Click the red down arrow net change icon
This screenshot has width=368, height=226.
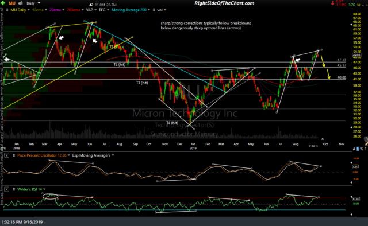(332, 3)
